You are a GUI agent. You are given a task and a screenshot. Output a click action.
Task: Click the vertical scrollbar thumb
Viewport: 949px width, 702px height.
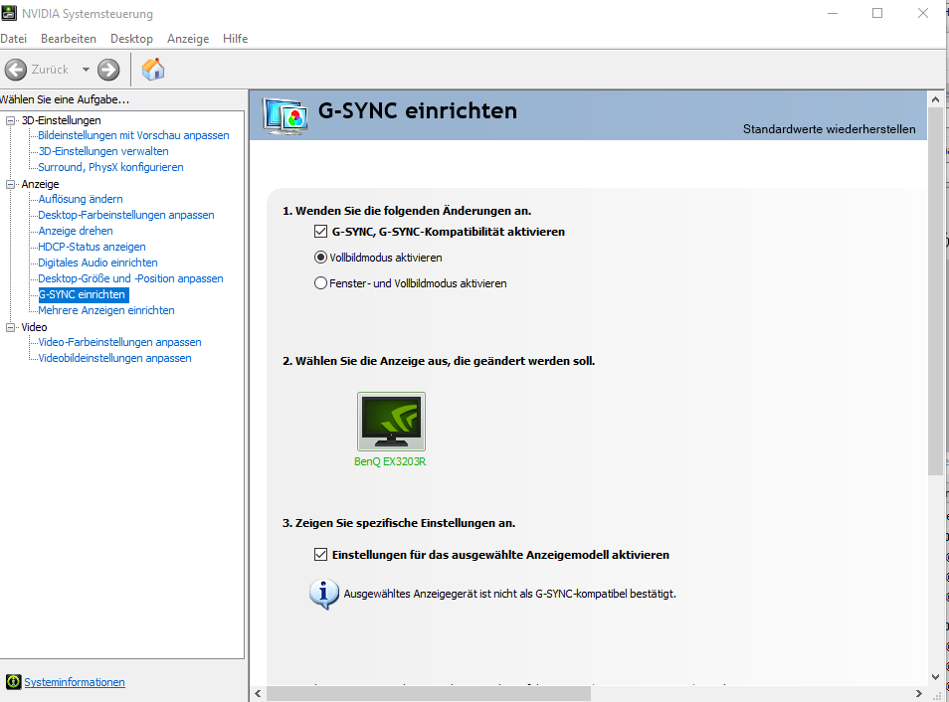coord(936,291)
